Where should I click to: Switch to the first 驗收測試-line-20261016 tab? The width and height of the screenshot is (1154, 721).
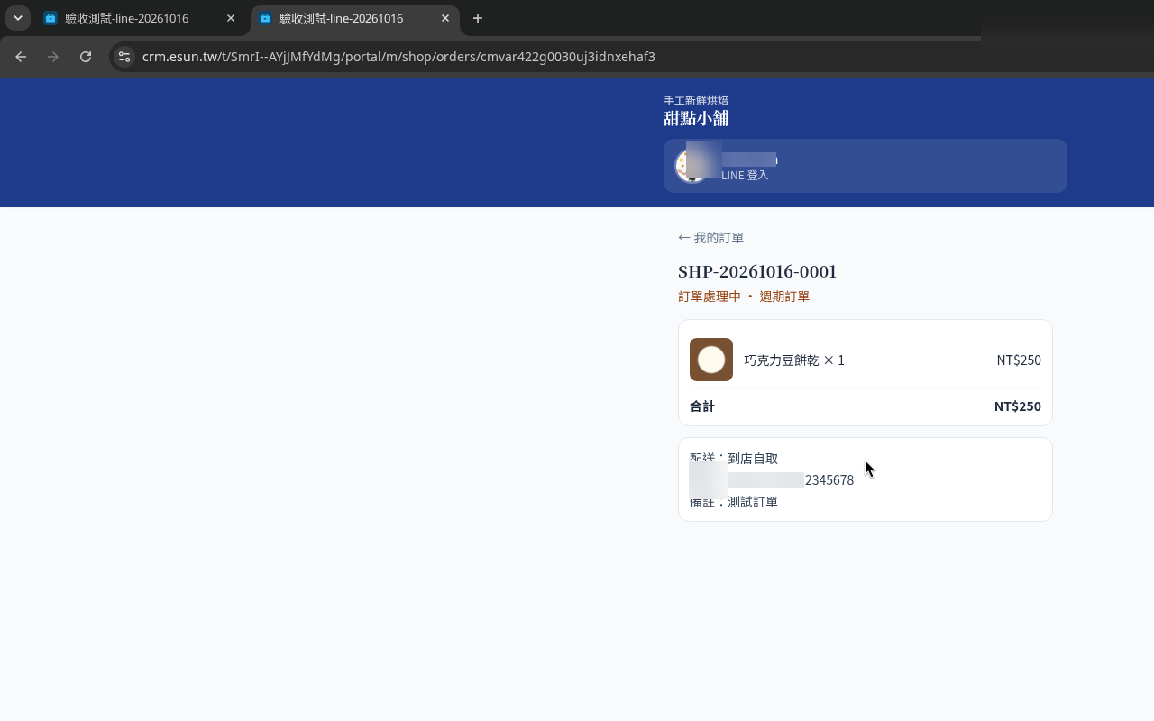tap(139, 18)
